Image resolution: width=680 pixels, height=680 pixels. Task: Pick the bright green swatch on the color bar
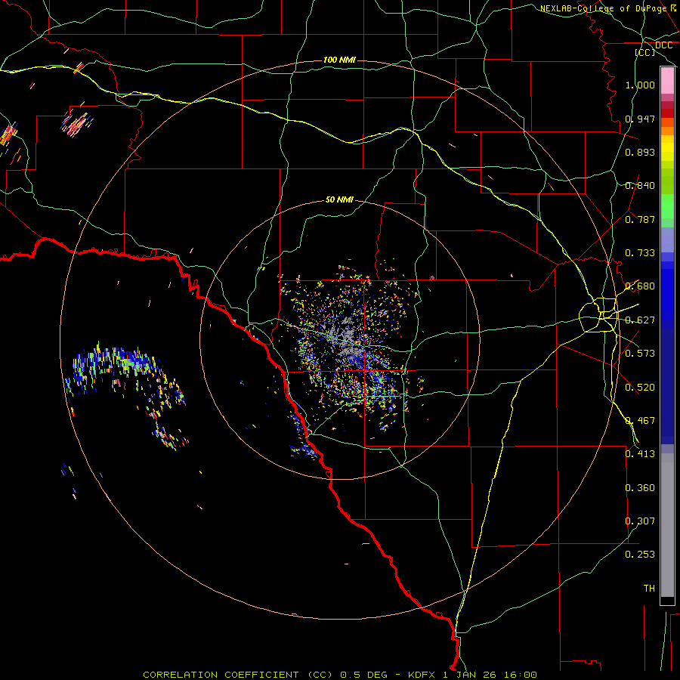pos(667,206)
